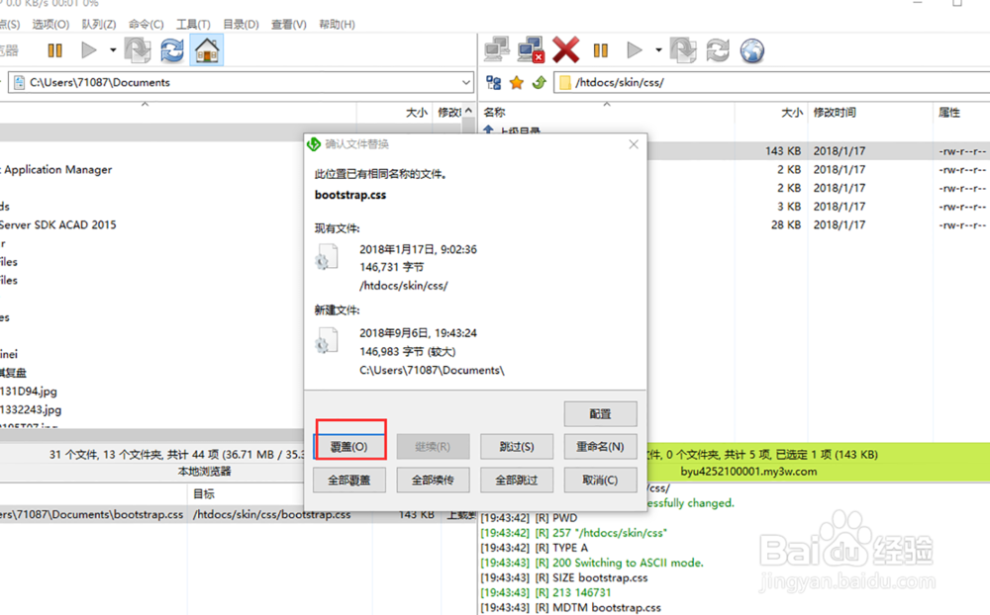Click the disconnect computers icon with red badge
Image resolution: width=990 pixels, height=615 pixels.
point(531,50)
